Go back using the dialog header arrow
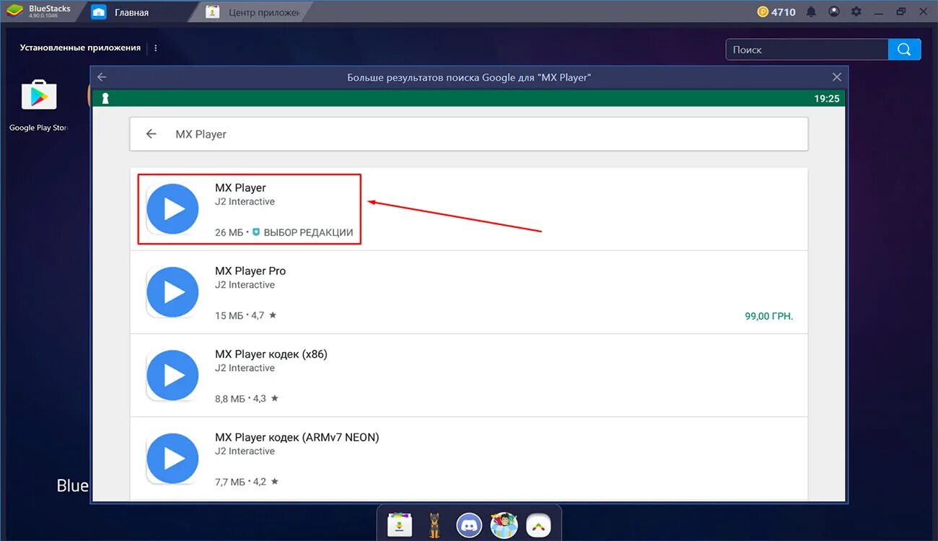This screenshot has height=541, width=938. pos(102,77)
